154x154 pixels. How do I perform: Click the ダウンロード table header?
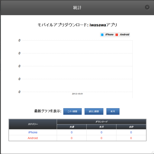click(x=101, y=122)
